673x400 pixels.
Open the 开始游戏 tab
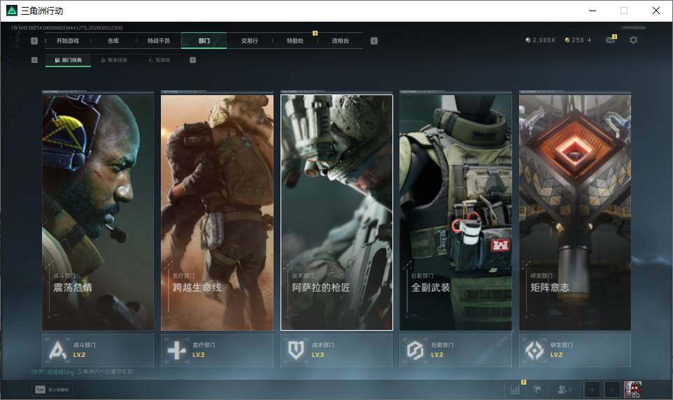68,41
